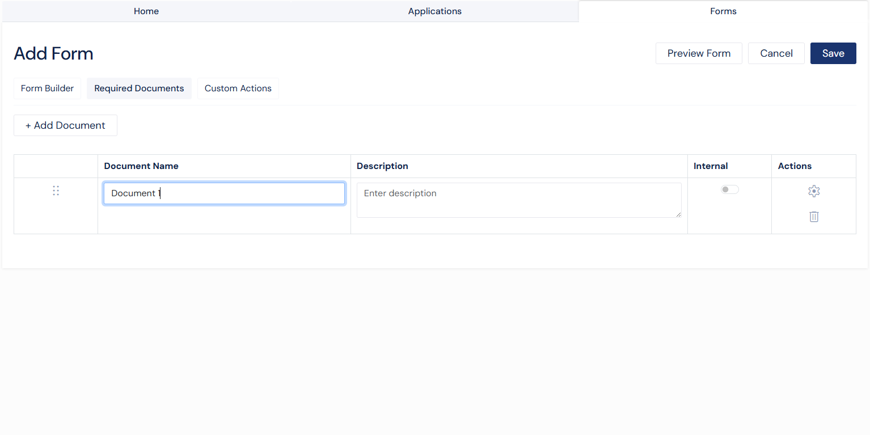Select the Forms tab
Screen dimensions: 870x435
(x=723, y=11)
